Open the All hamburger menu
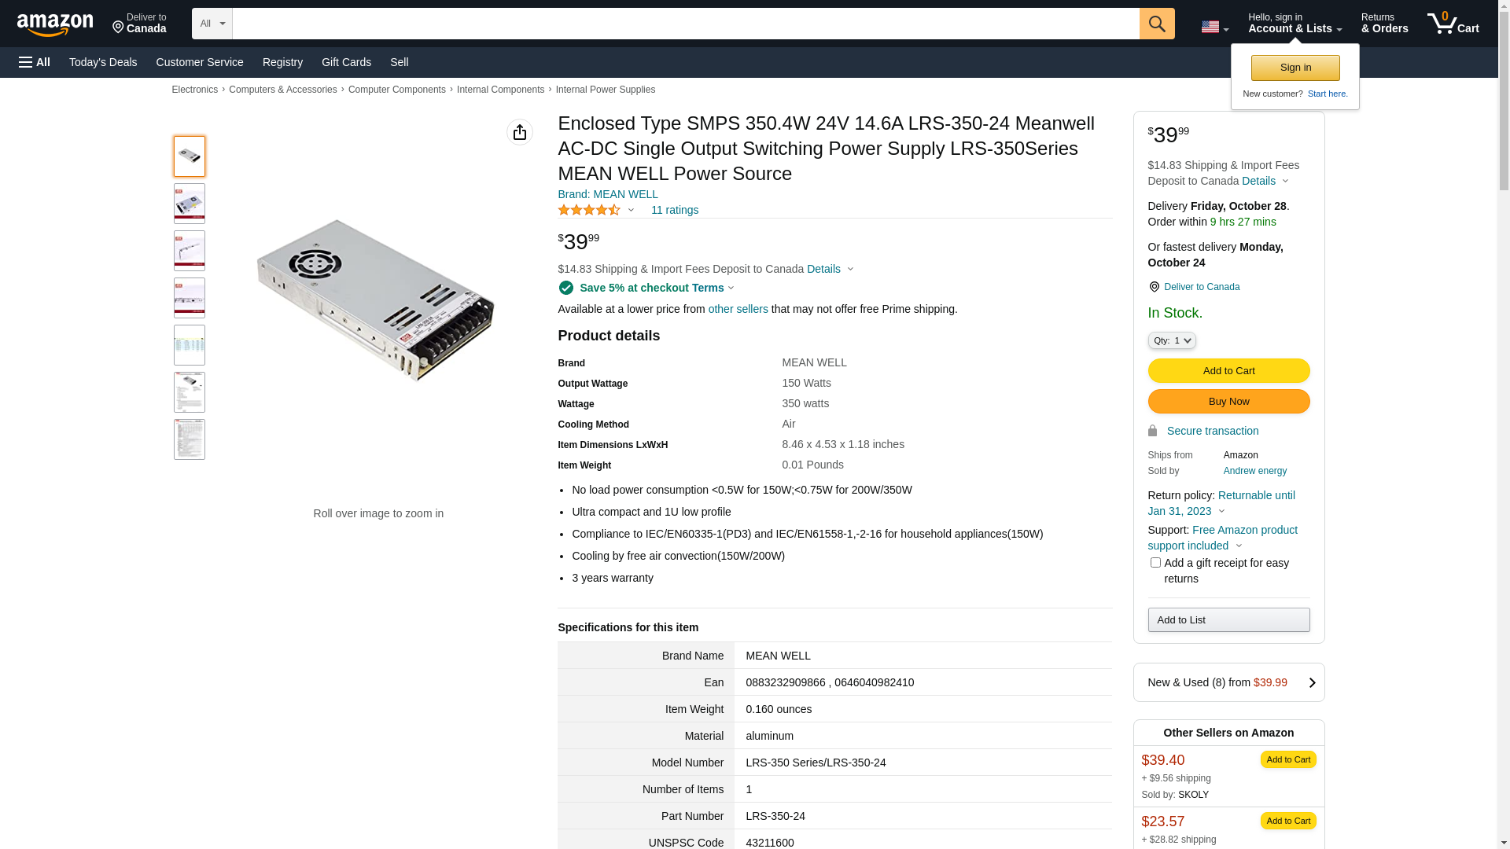This screenshot has width=1510, height=849. pyautogui.click(x=35, y=62)
